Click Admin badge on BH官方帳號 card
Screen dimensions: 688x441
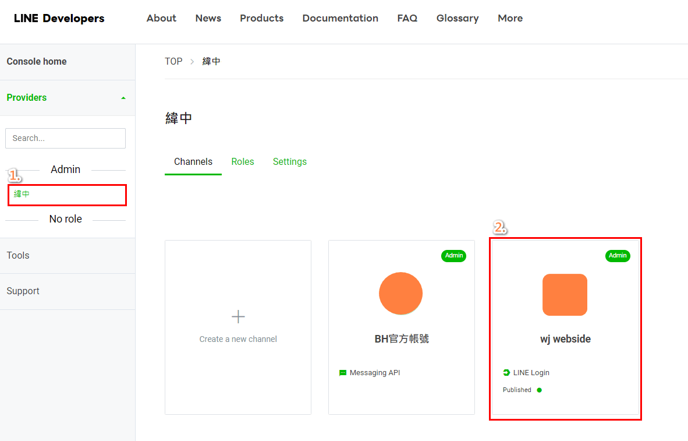coord(453,256)
